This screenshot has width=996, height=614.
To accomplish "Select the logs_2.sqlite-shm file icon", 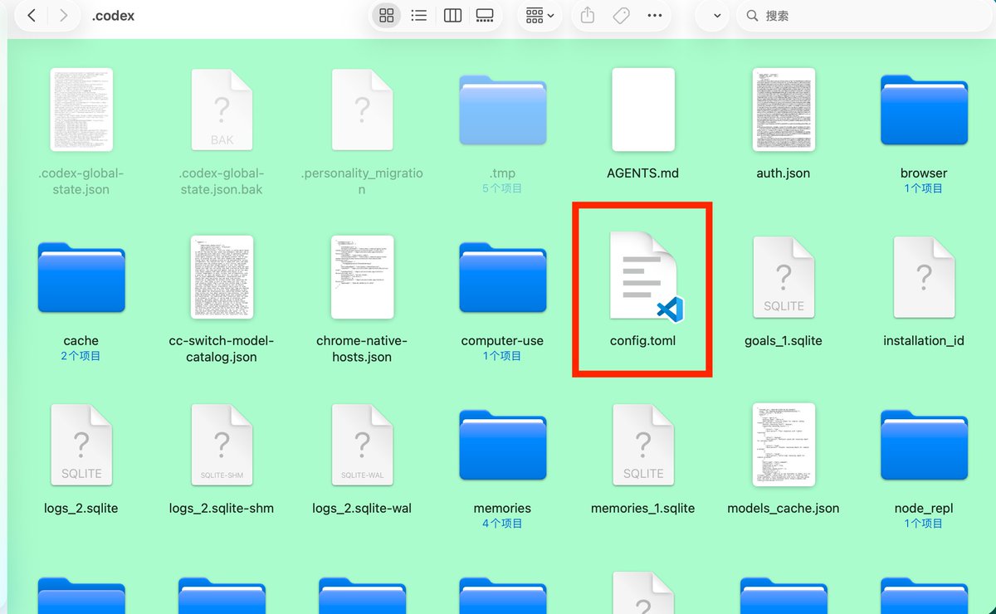I will point(222,445).
